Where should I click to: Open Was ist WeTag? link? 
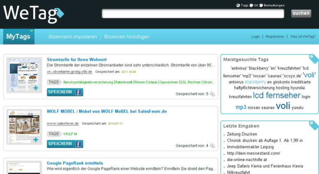[x=303, y=37]
